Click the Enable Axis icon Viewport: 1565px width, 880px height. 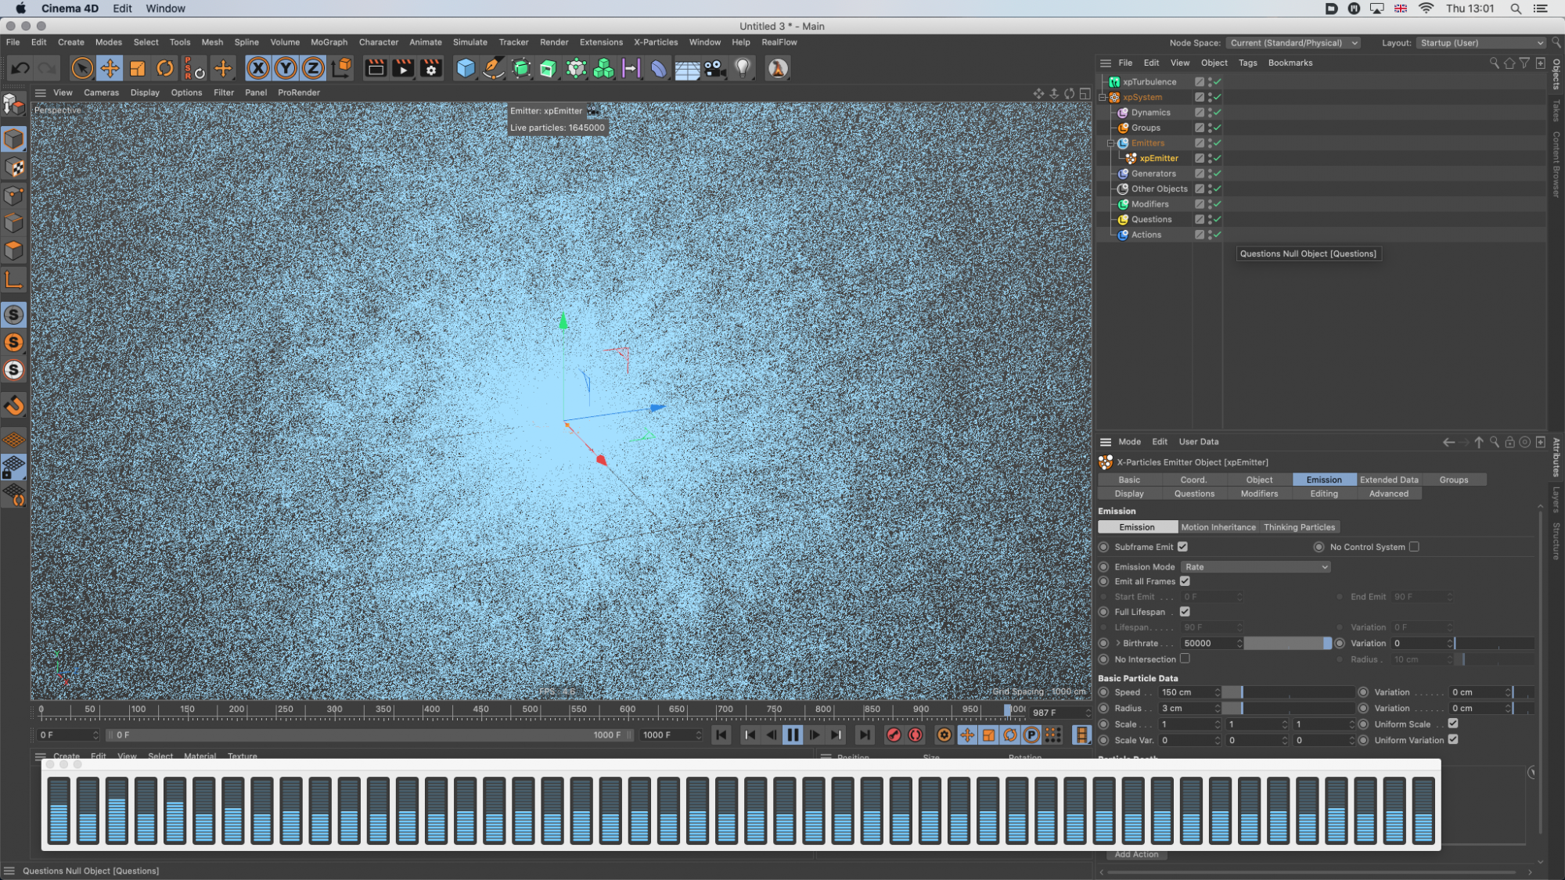[14, 280]
